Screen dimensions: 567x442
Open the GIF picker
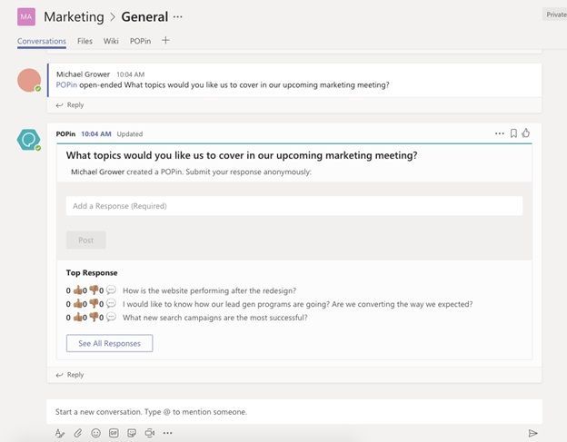[114, 433]
